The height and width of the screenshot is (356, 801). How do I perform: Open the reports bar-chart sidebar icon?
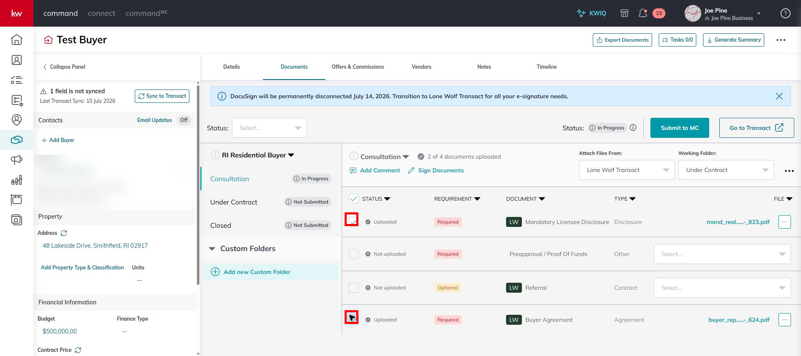coord(17,180)
